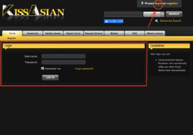
Task: Click the register link at top
Action: [172, 4]
